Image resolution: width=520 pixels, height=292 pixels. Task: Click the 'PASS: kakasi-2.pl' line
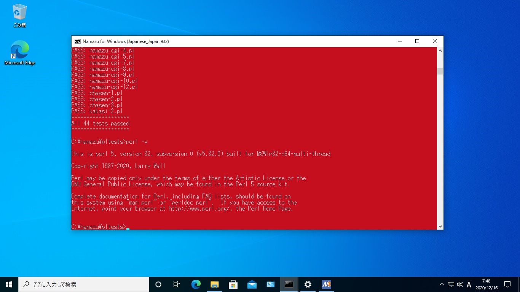coord(97,111)
